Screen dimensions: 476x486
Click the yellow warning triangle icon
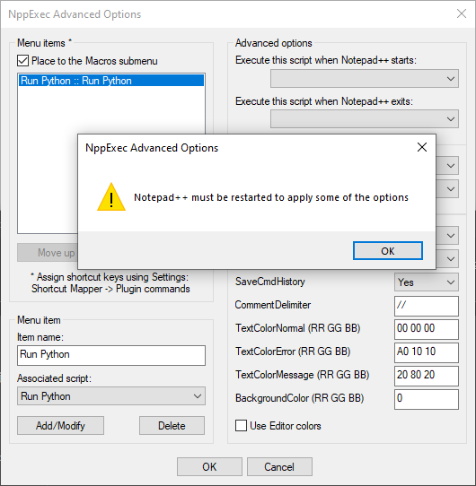(111, 197)
